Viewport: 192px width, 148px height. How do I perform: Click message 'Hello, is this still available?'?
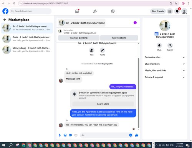(79, 73)
